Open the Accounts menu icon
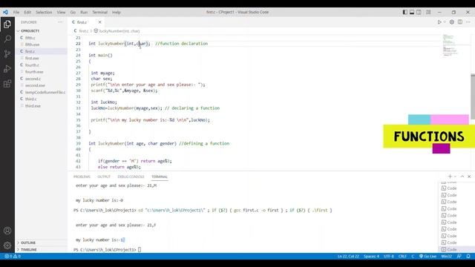The width and height of the screenshot is (475, 267). [7, 231]
